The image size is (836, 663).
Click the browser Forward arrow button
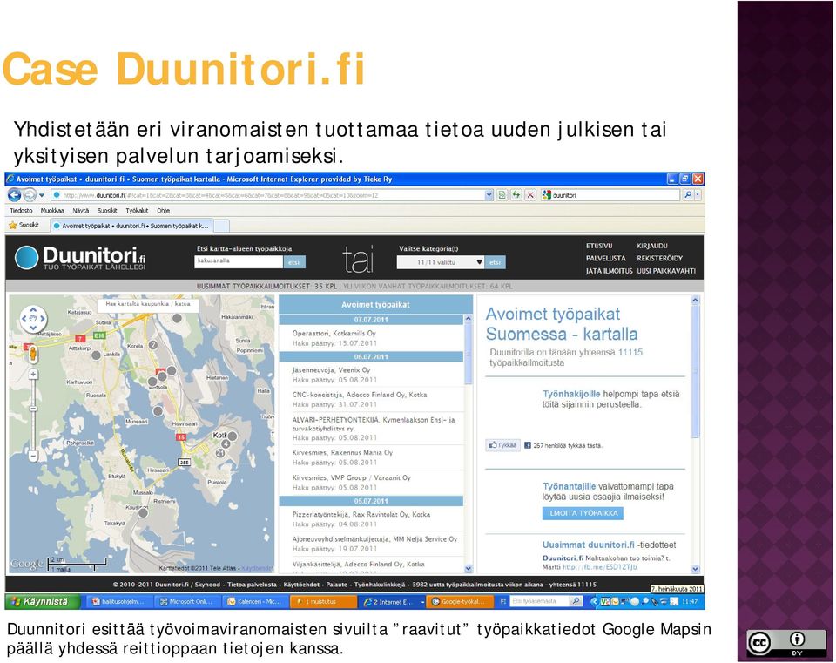click(30, 195)
